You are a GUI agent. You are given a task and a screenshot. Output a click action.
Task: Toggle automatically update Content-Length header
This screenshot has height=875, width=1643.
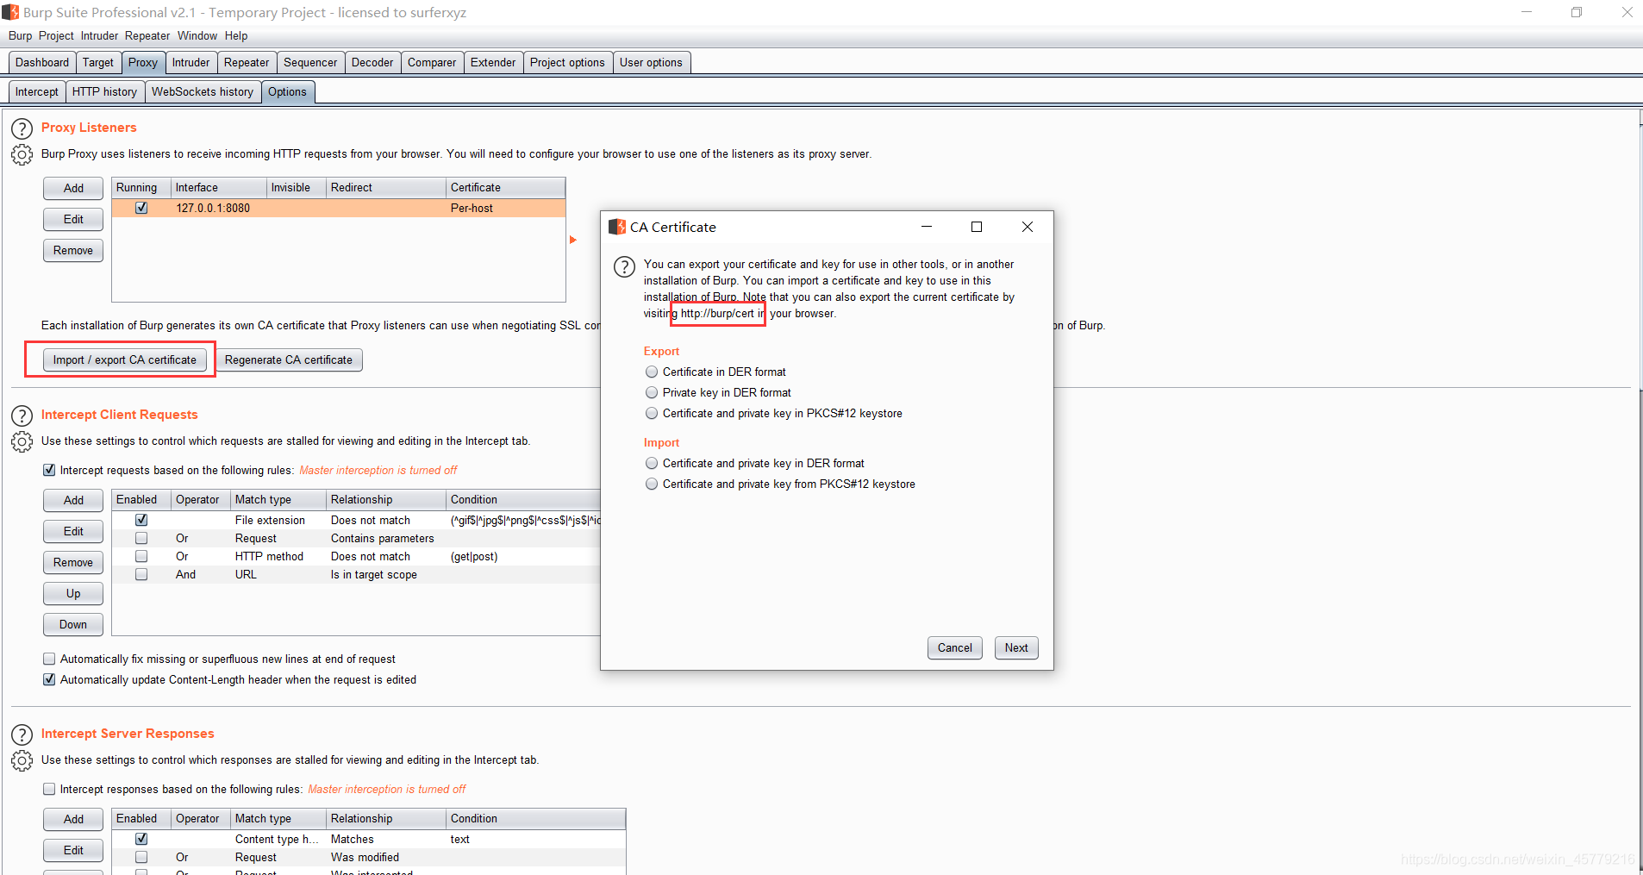point(49,679)
